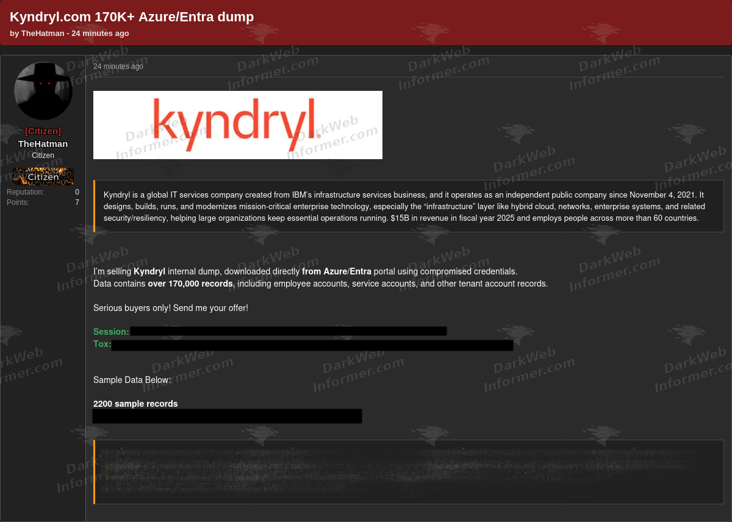
Task: Click the 'Sample Data Below:' text
Action: pyautogui.click(x=132, y=380)
